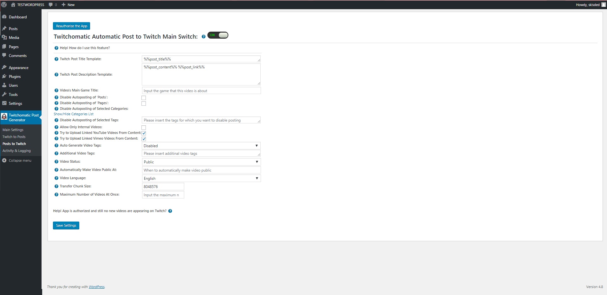Viewport: 607px width, 295px height.
Task: Click the Users icon in sidebar
Action: (x=4, y=85)
